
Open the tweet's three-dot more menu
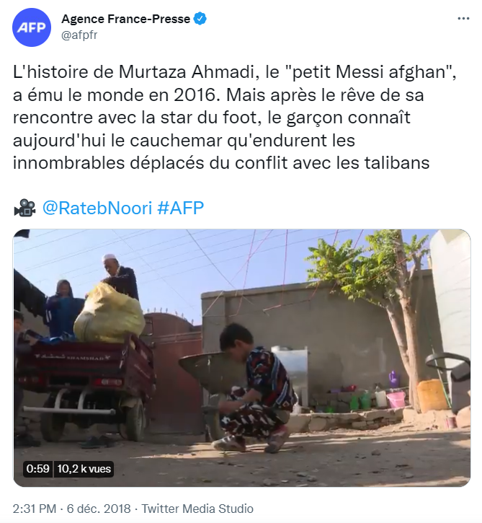click(x=460, y=19)
